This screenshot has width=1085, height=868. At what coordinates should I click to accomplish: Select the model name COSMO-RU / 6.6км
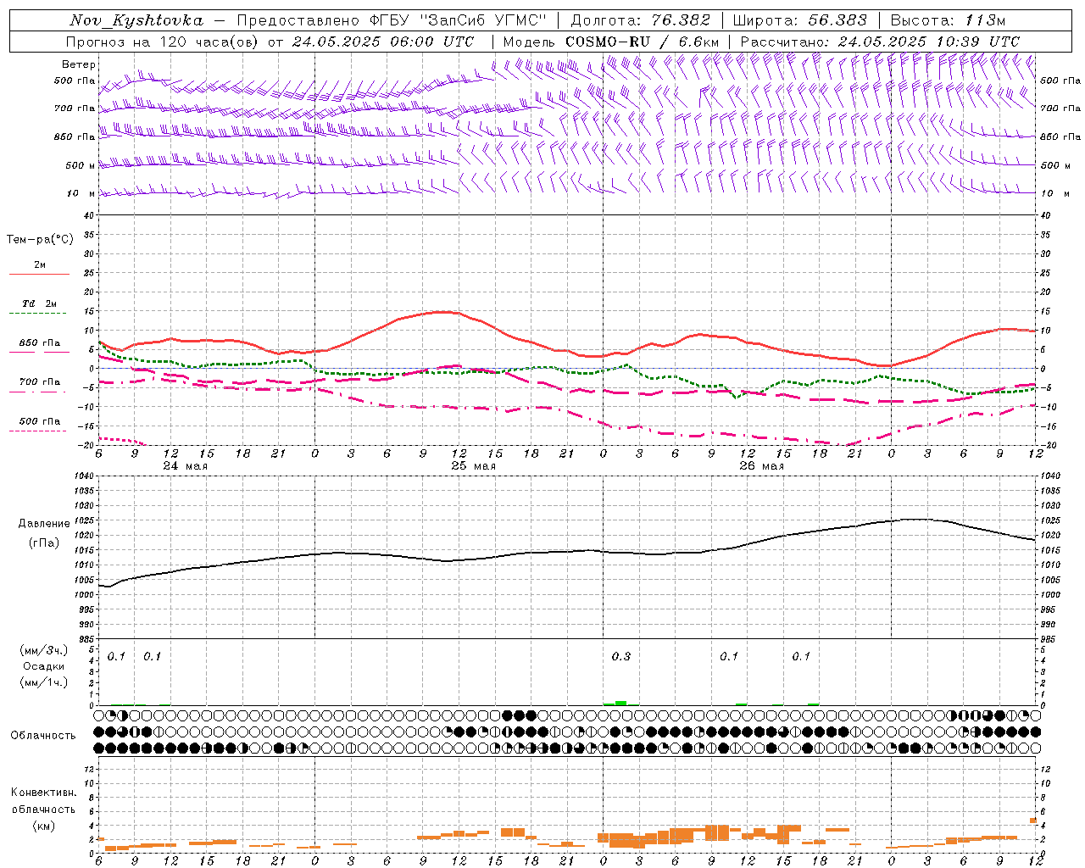click(643, 42)
